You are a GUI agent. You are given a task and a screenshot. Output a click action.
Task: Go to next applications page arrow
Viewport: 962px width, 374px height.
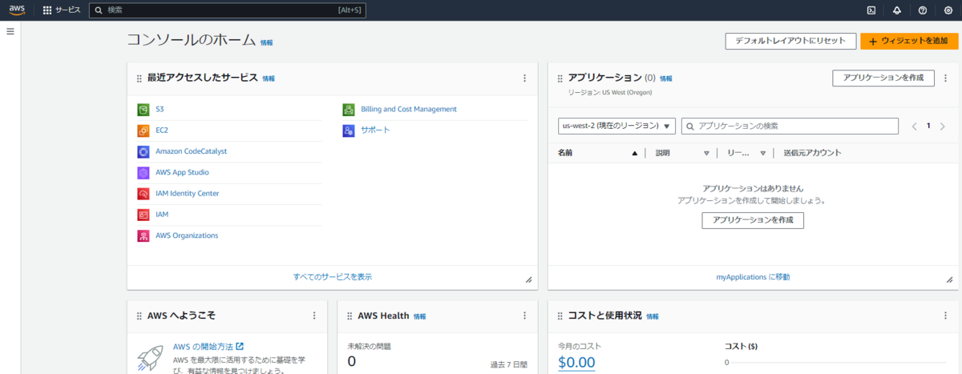coord(943,127)
